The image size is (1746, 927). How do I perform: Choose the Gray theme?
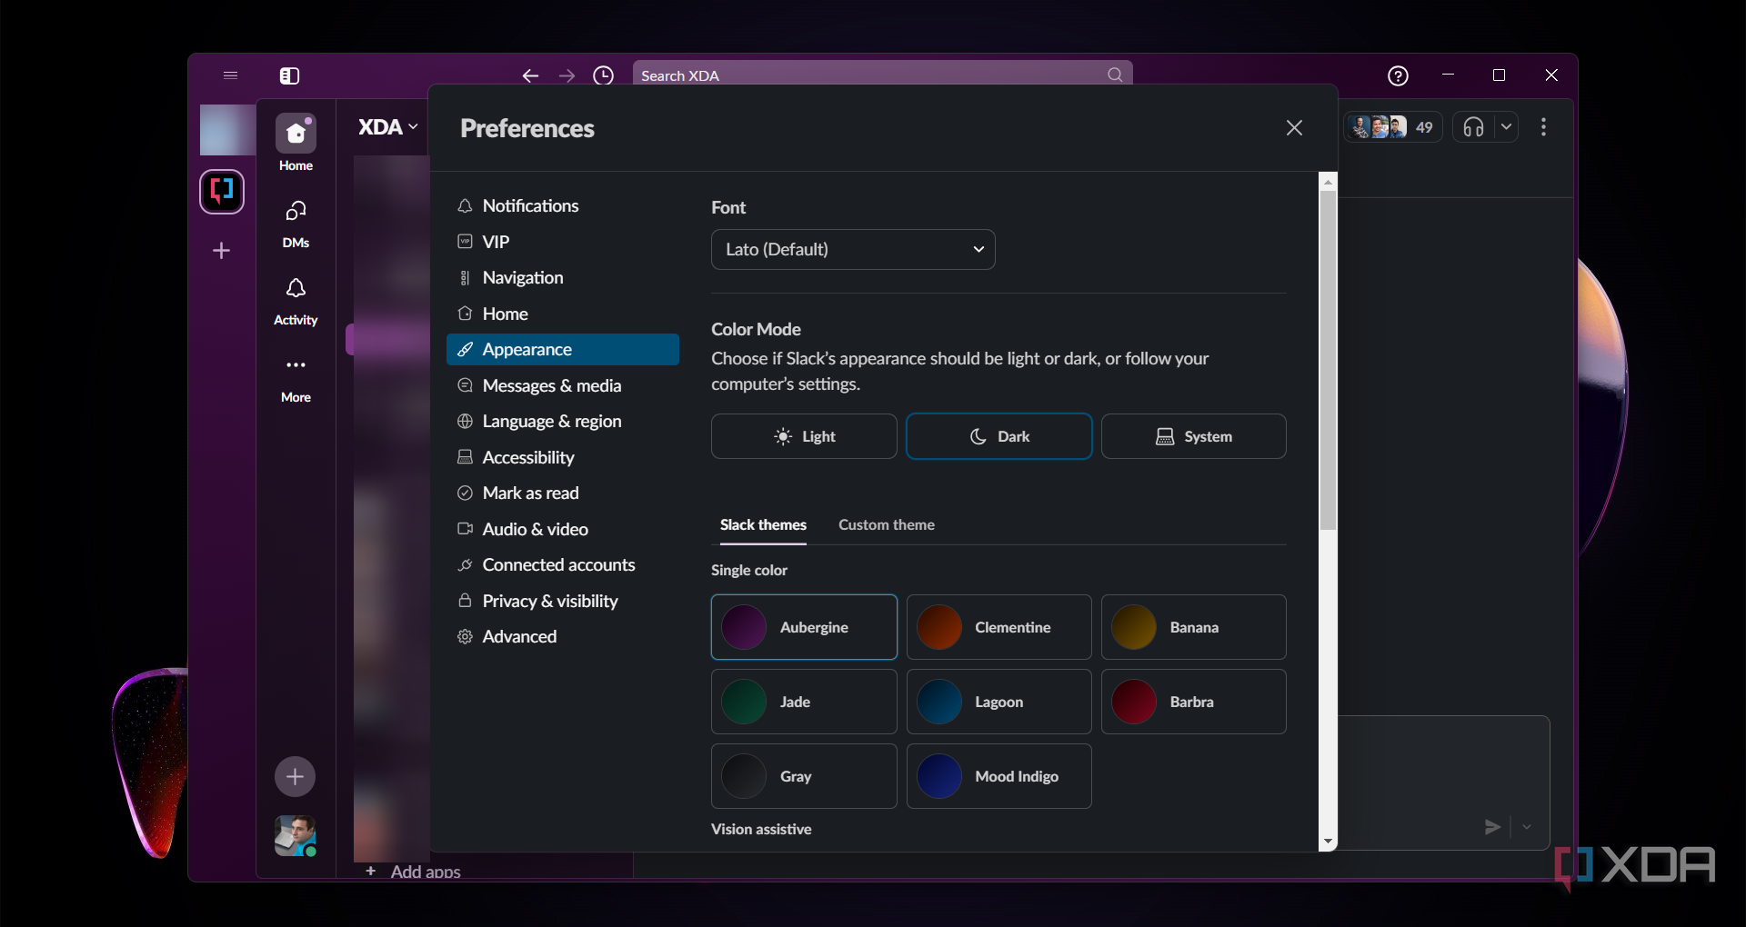pyautogui.click(x=804, y=776)
